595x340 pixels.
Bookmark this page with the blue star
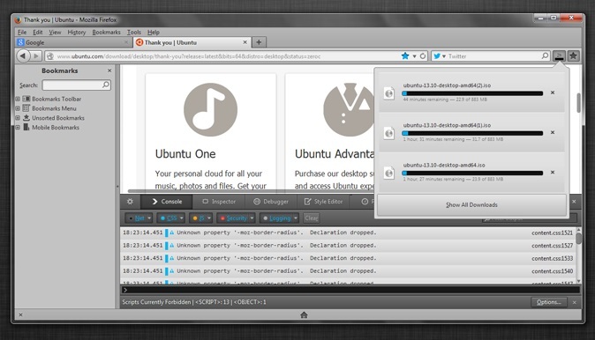(405, 56)
